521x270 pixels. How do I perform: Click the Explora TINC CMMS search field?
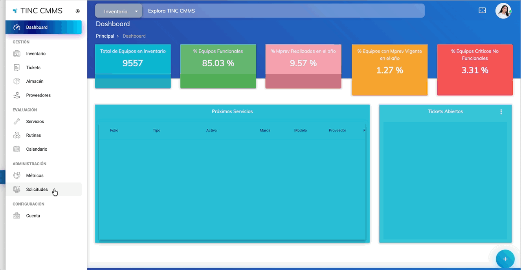pyautogui.click(x=283, y=11)
